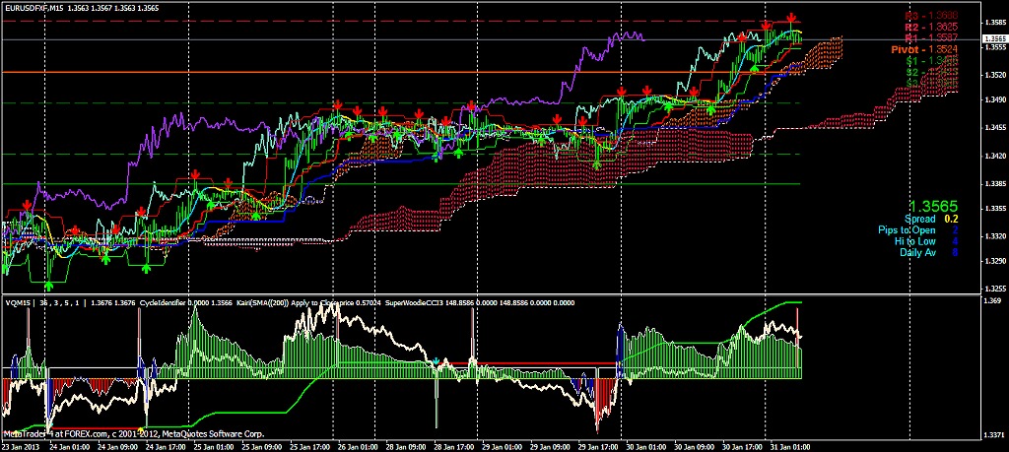Screen dimensions: 1009x452
Task: Click the Daily Av label
Action: pos(917,253)
